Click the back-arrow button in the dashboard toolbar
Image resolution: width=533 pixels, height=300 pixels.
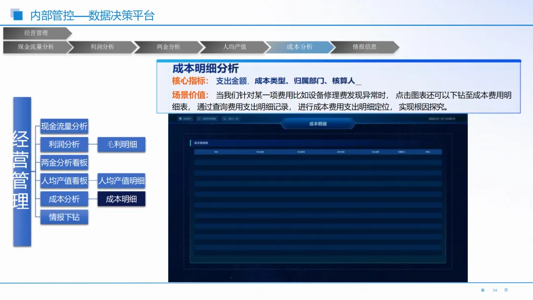coord(231,118)
